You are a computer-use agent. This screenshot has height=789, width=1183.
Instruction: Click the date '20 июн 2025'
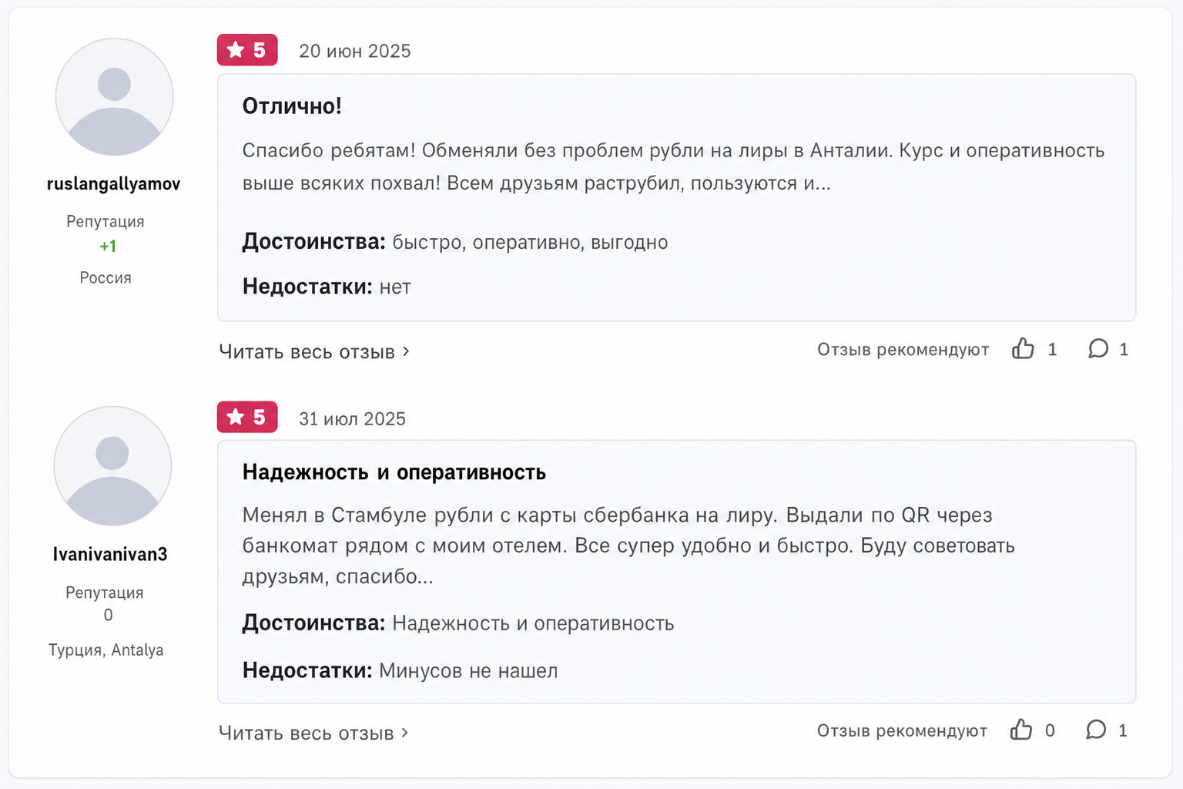coord(355,51)
